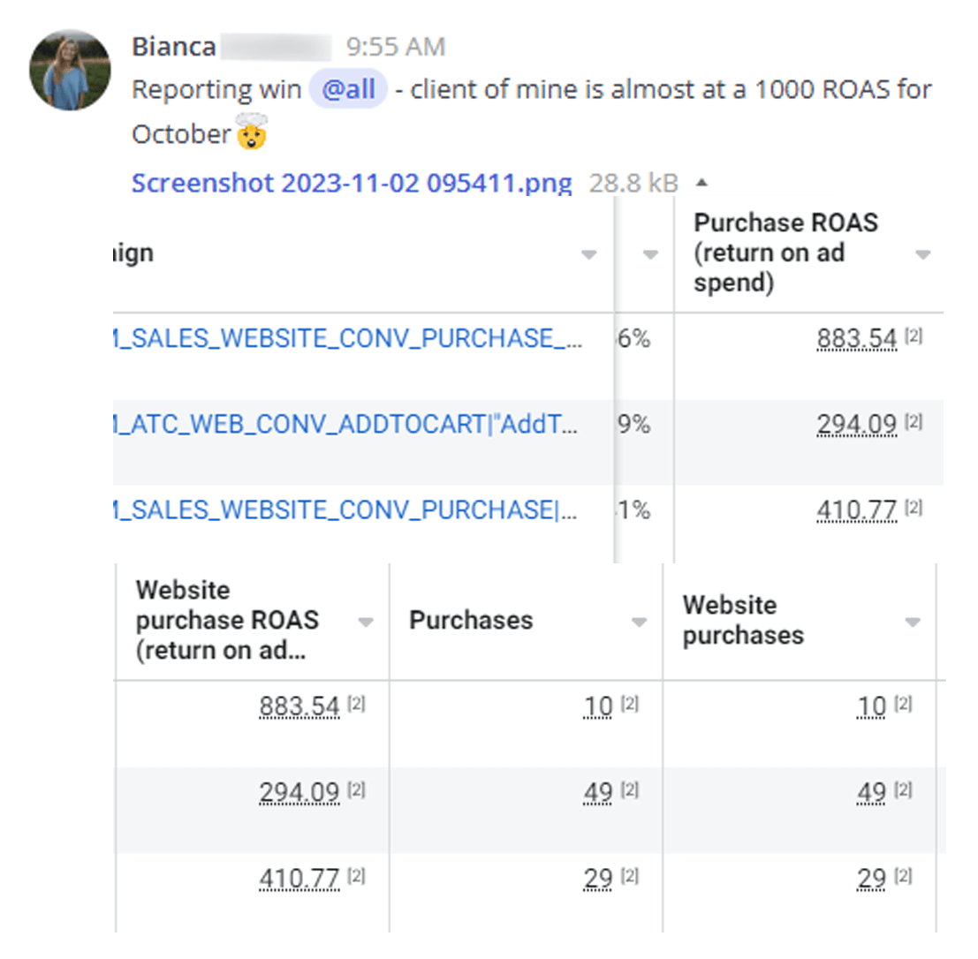Screen dimensions: 978x959
Task: Open Bianca's profile avatar
Action: (x=70, y=70)
